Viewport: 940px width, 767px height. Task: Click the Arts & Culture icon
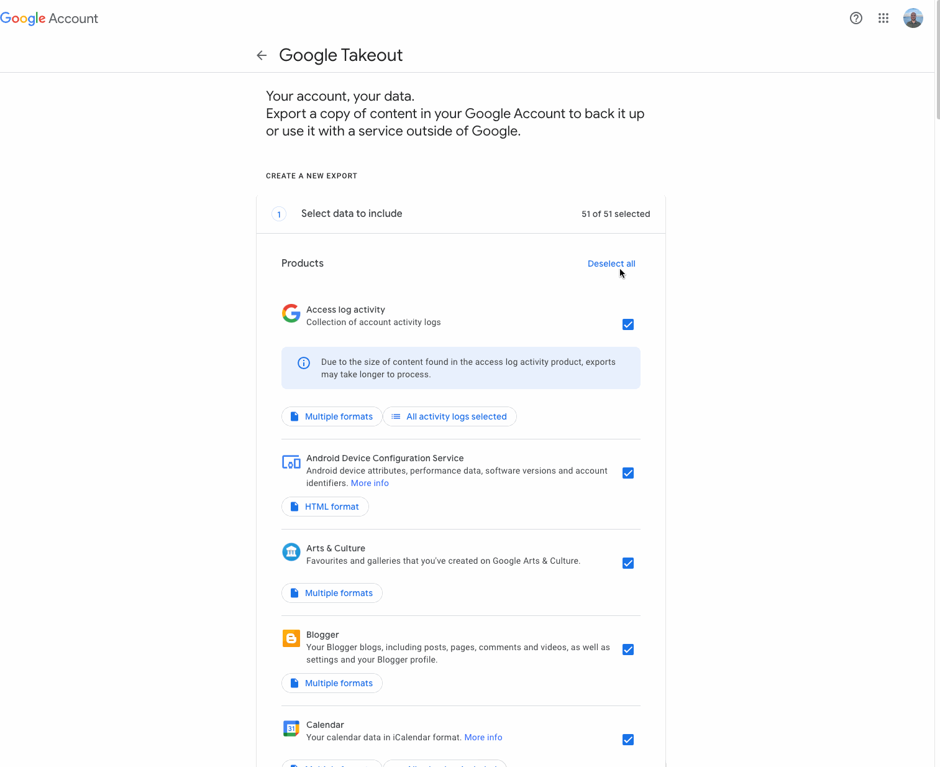(291, 552)
